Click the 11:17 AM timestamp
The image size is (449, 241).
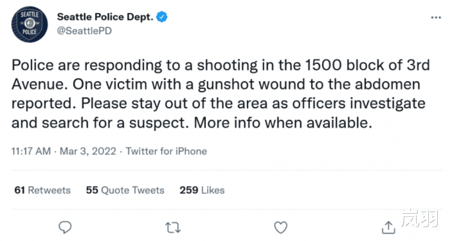(31, 151)
